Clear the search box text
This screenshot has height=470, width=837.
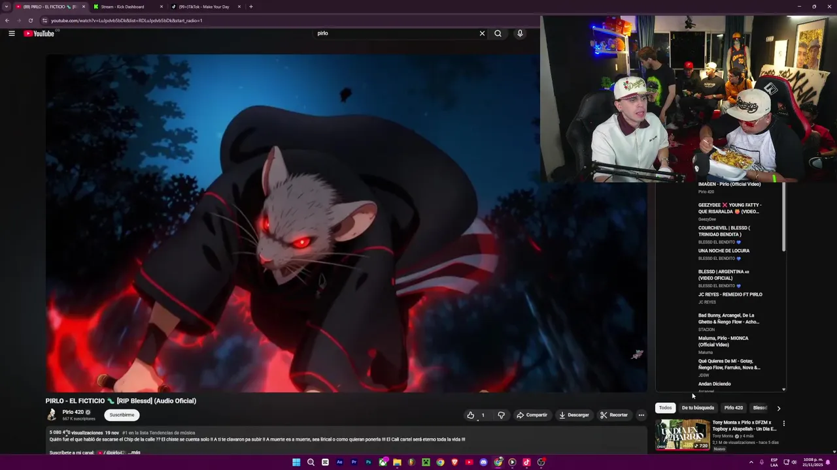point(482,33)
